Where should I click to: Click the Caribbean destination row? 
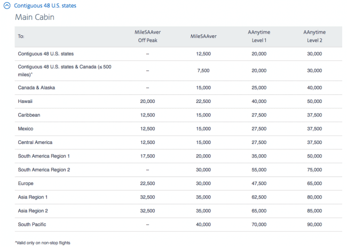click(x=30, y=115)
